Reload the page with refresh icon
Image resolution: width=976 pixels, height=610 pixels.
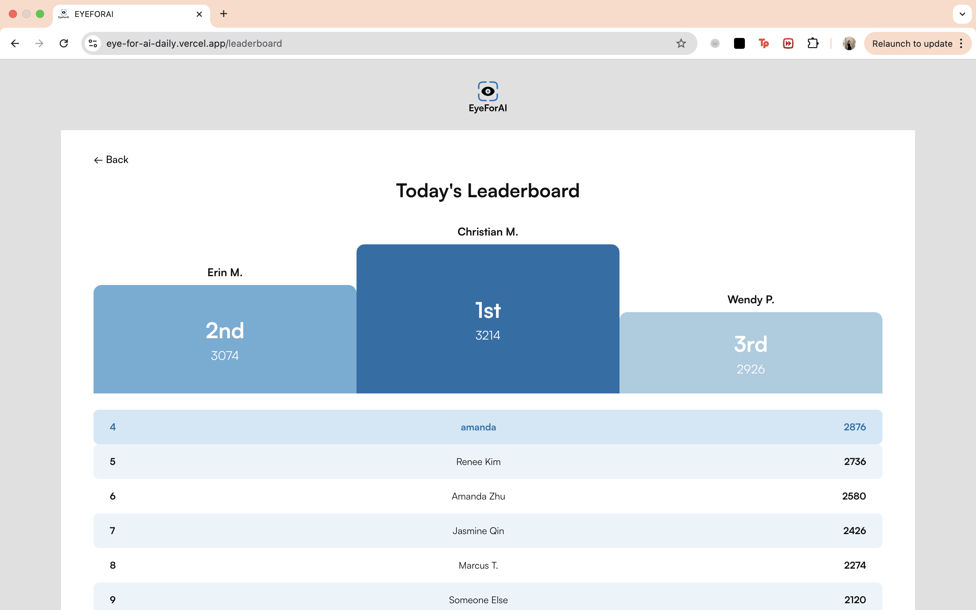(64, 44)
